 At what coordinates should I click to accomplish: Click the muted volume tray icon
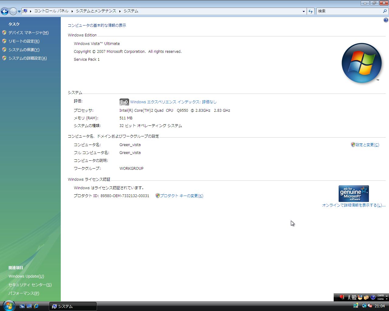[x=370, y=306]
